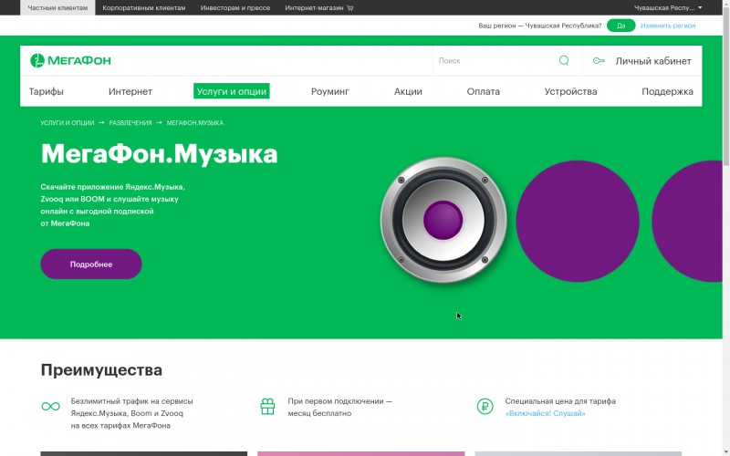Click text 'на всех тарифах МегаФона'
730x456 pixels.
(120, 425)
